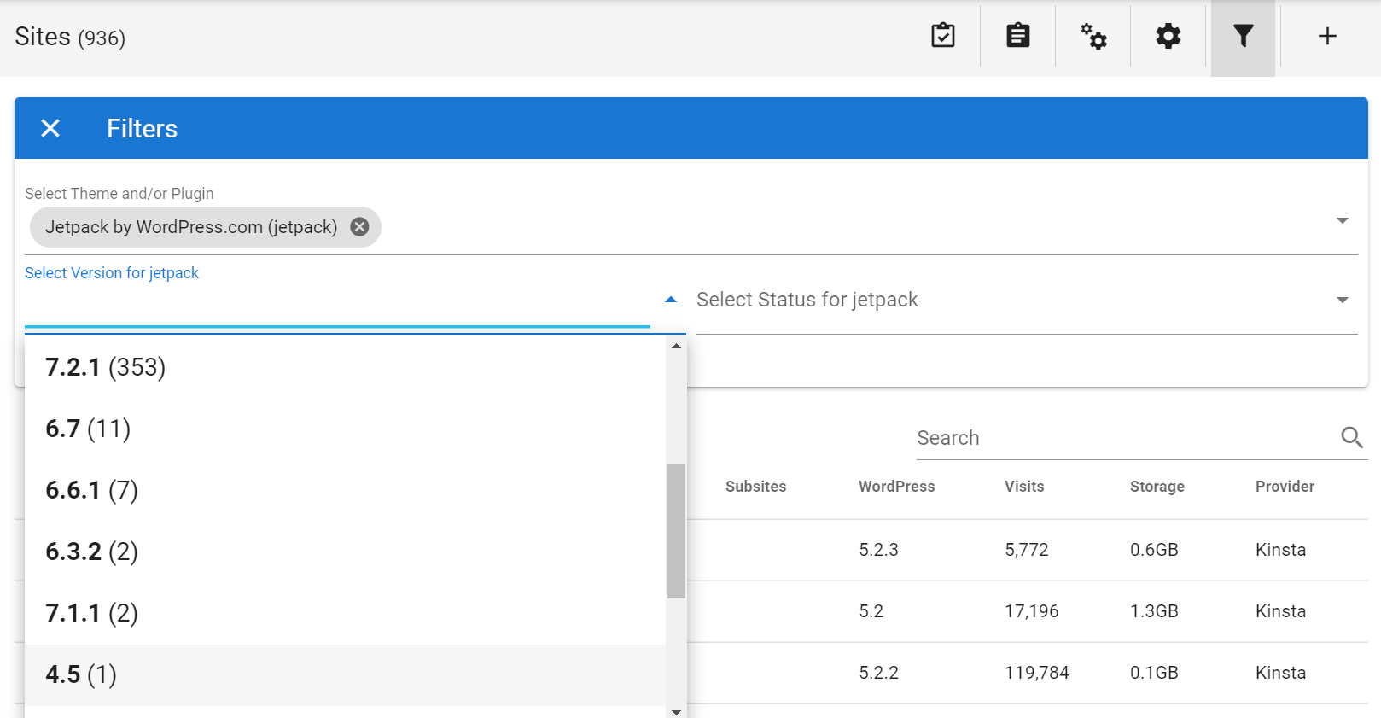Click the plus icon to add site

[x=1327, y=36]
